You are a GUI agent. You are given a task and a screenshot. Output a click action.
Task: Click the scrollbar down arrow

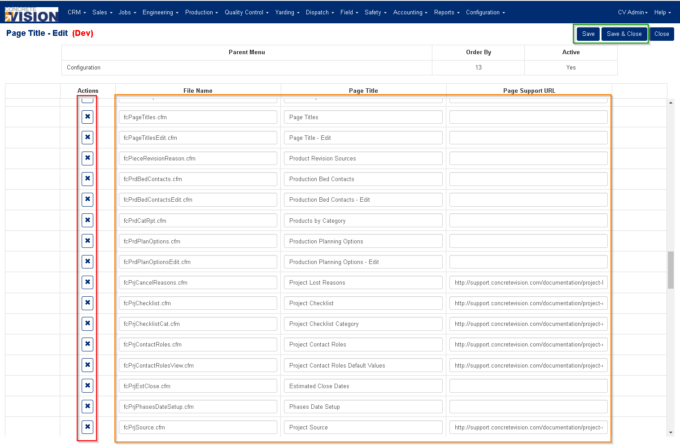(x=671, y=433)
